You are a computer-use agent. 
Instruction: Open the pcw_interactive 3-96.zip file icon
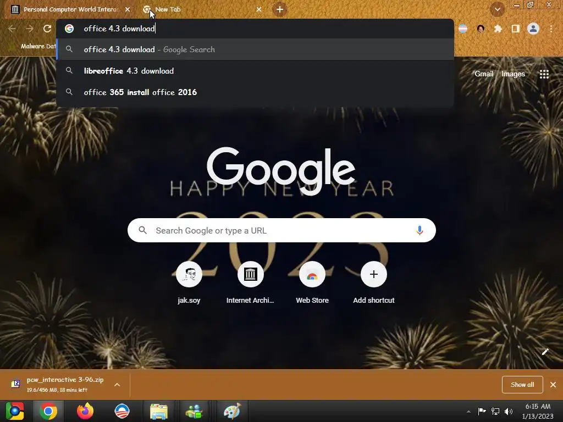15,384
